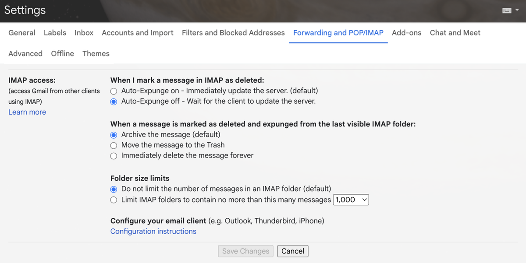The height and width of the screenshot is (263, 526).
Task: Open the input tools dropdown arrow
Action: point(516,11)
